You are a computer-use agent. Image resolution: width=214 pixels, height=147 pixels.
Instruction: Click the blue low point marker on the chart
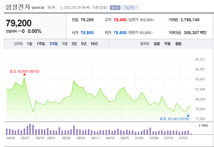click(188, 116)
